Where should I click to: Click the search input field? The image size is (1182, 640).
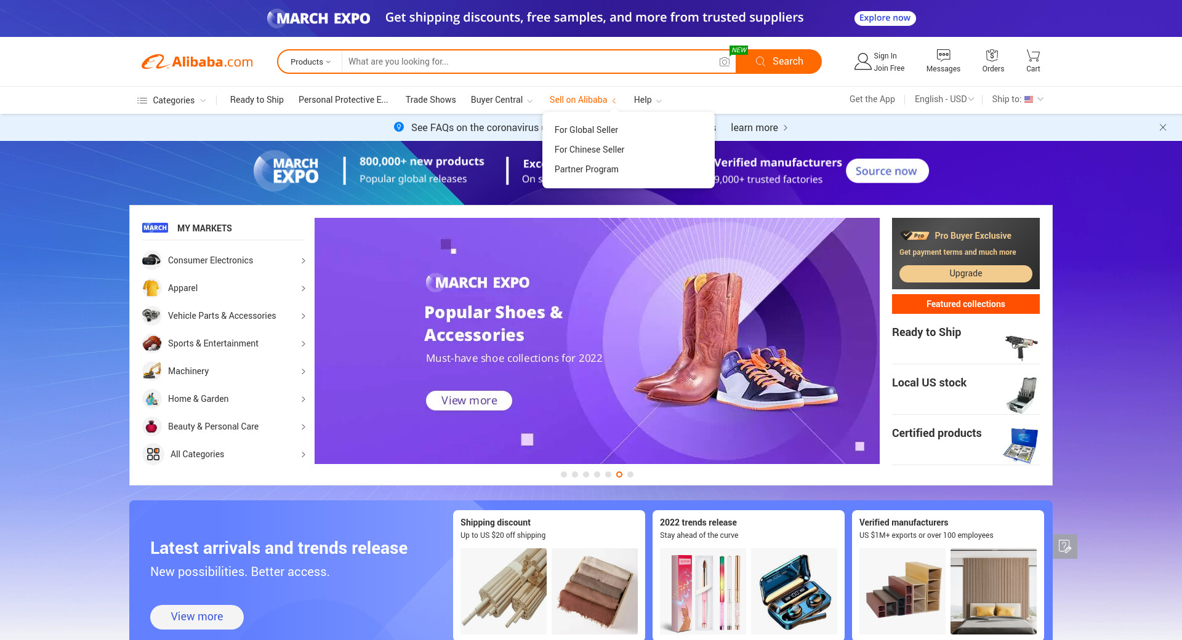[x=530, y=62]
